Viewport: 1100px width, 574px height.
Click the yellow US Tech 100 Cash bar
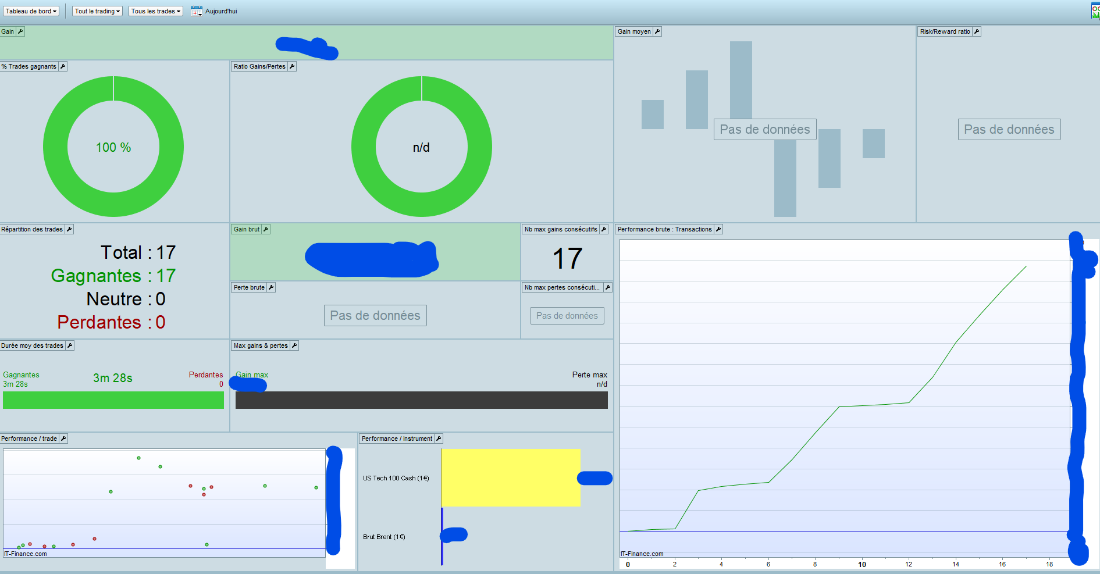(511, 477)
